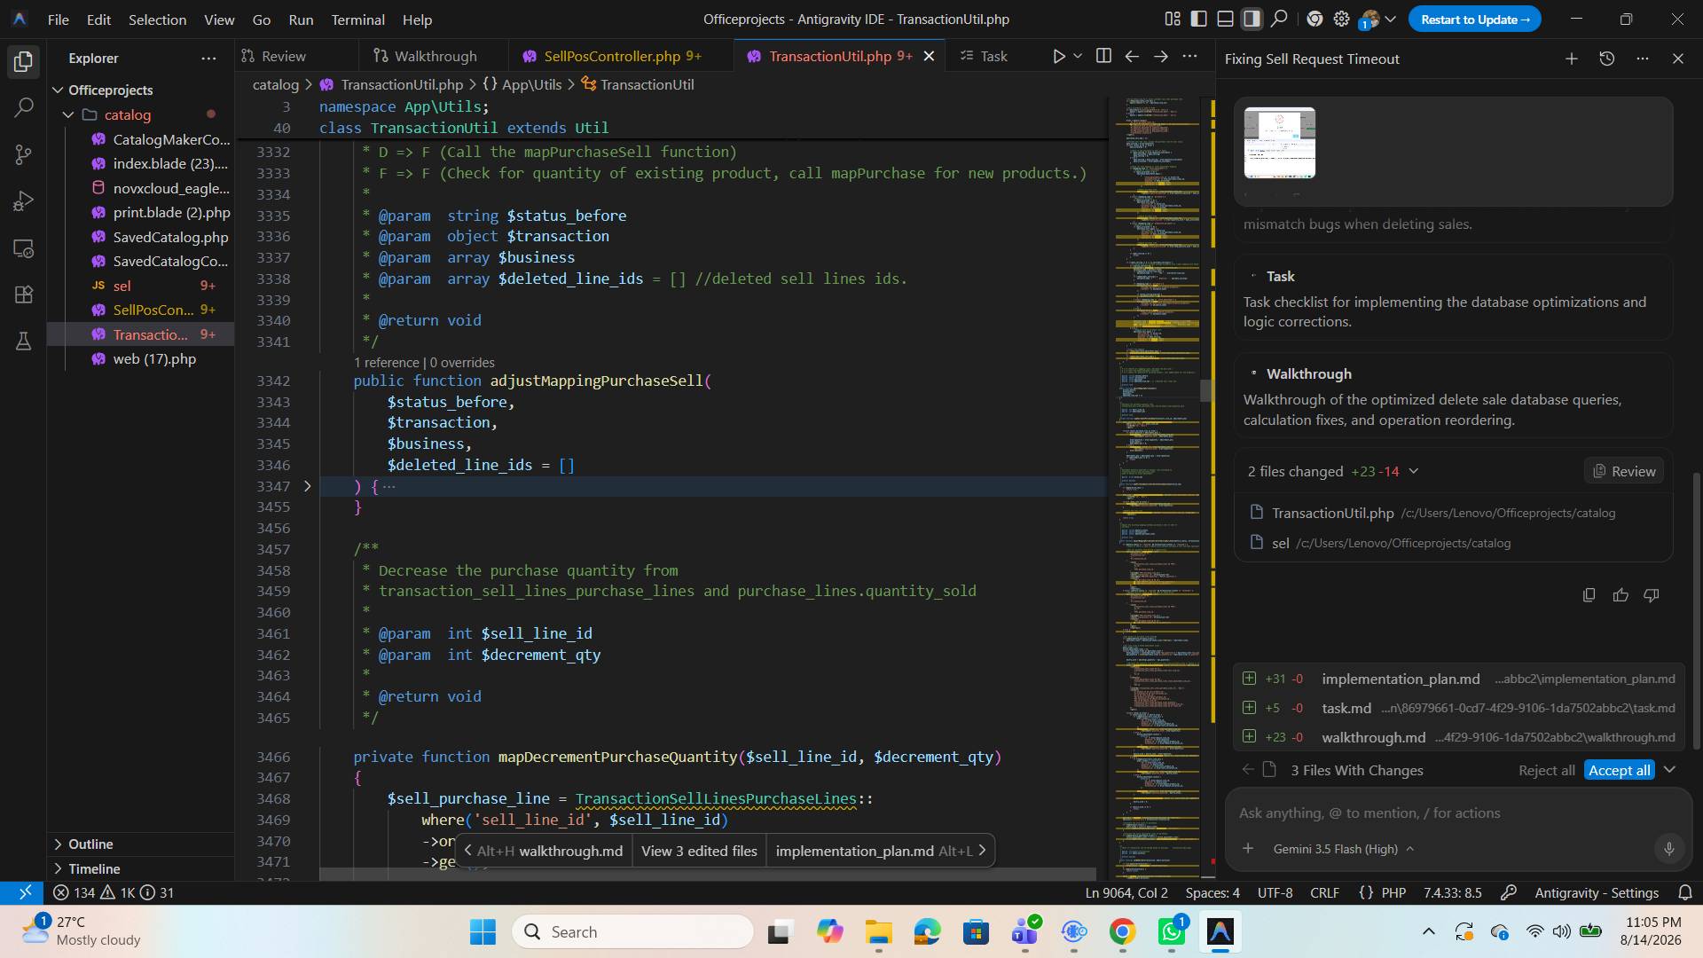Open the Search view in activity bar
1703x958 pixels.
click(x=24, y=108)
